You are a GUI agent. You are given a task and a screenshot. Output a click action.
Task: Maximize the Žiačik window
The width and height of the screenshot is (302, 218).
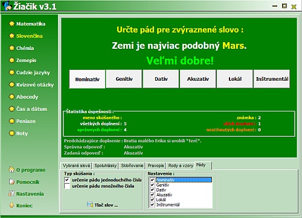tap(284, 6)
